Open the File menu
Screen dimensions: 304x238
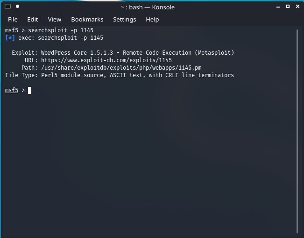coord(13,19)
